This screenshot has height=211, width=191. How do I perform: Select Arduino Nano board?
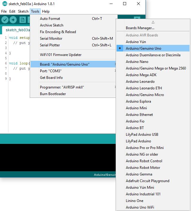pos(153,62)
